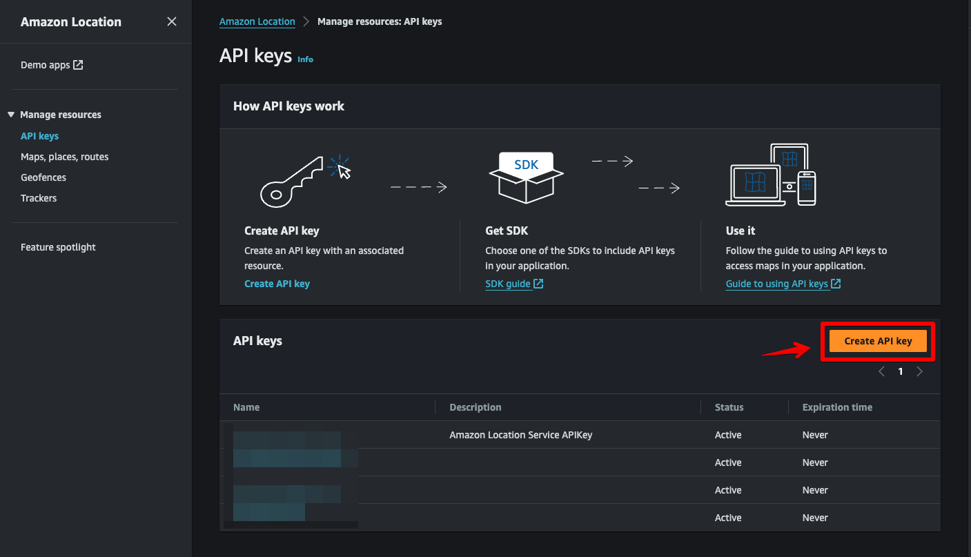Click the SDK box illustration
The image size is (971, 557).
(x=526, y=177)
